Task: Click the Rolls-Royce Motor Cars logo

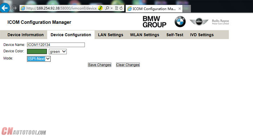Action: [220, 22]
